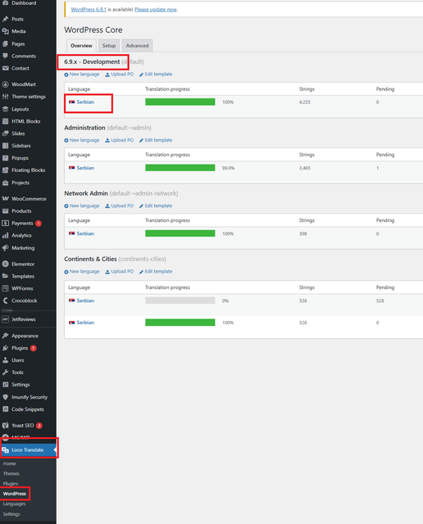Open Serbian in the Administration table
423x524 pixels.
tap(85, 168)
